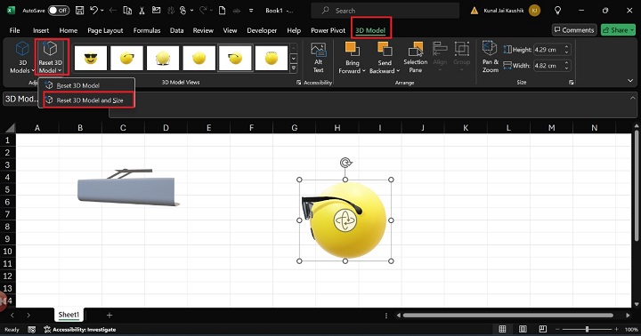
Task: Choose Reset 3D Model menu entry
Action: [x=78, y=85]
